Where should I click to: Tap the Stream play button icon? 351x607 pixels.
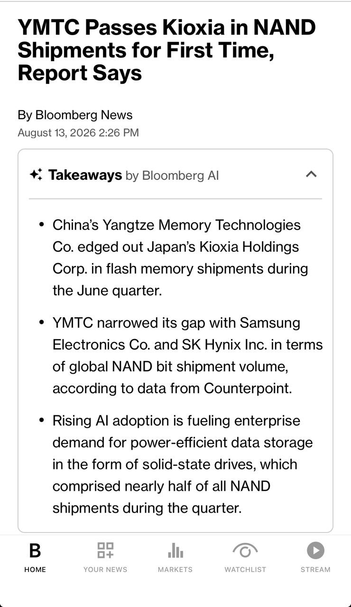pyautogui.click(x=315, y=551)
